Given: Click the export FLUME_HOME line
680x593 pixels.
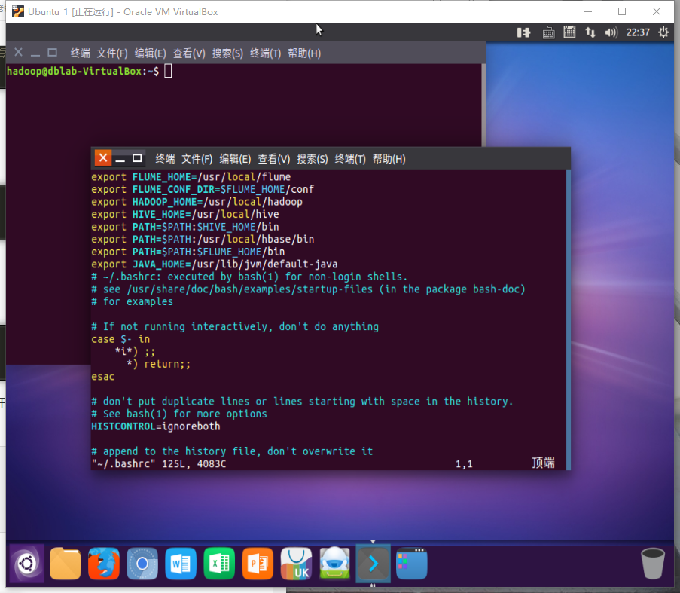Looking at the screenshot, I should [x=191, y=177].
